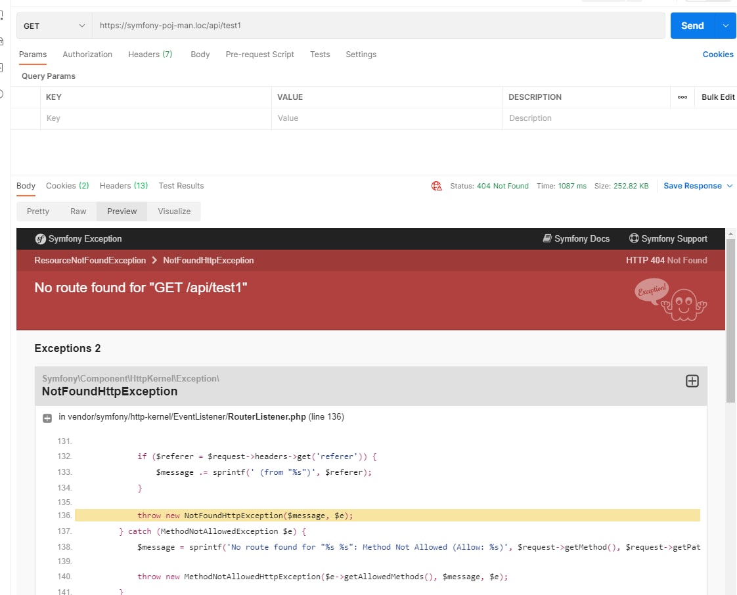Switch response view to Visualize
737x595 pixels.
tap(174, 211)
